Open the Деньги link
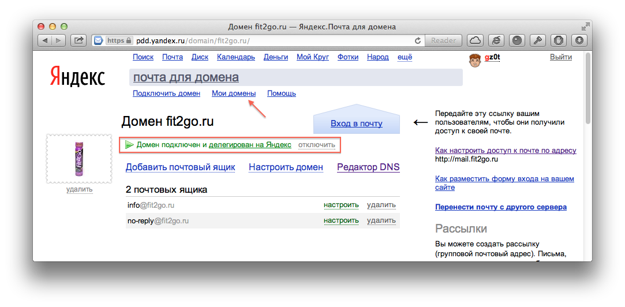This screenshot has width=625, height=307. [x=276, y=57]
